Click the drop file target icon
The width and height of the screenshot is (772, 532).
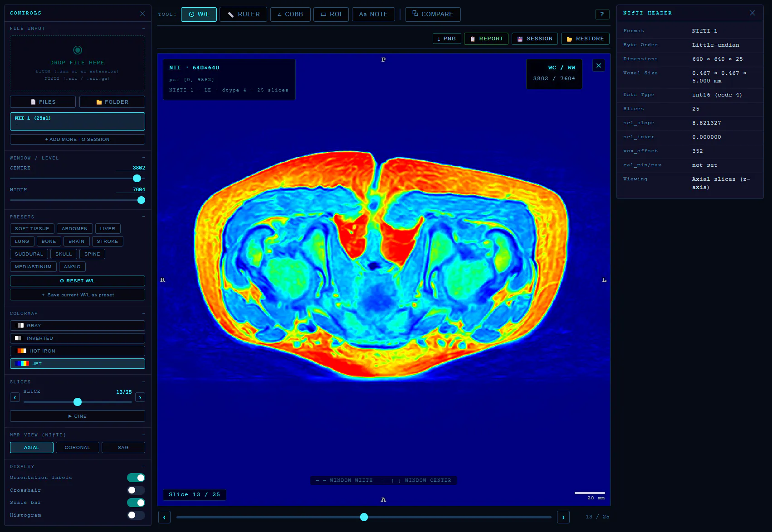click(78, 50)
